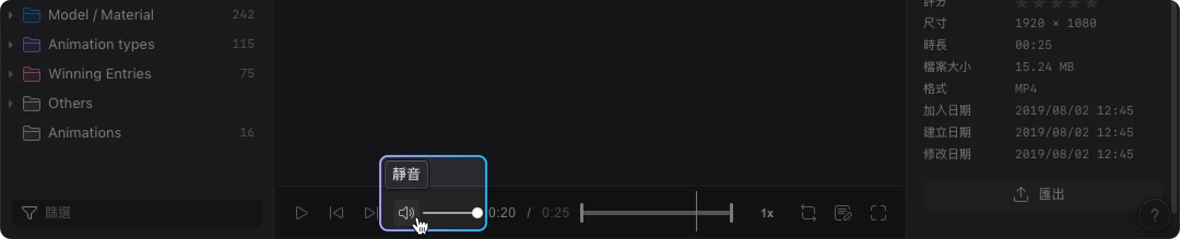Screen dimensions: 1180x239
Task: Open the 1x playback speed menu
Action: (767, 213)
